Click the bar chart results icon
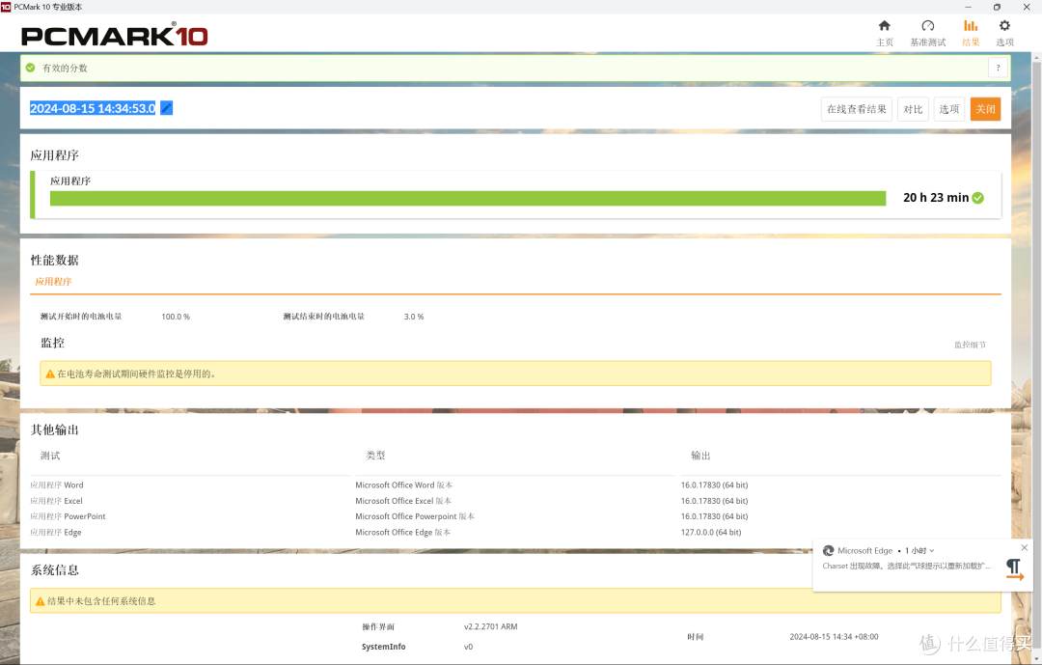Viewport: 1042px width, 665px height. (x=971, y=25)
